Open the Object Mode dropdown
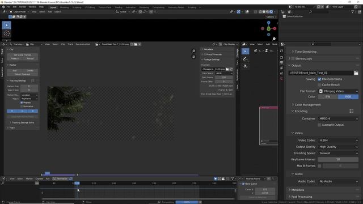The image size is (363, 204). 19,11
